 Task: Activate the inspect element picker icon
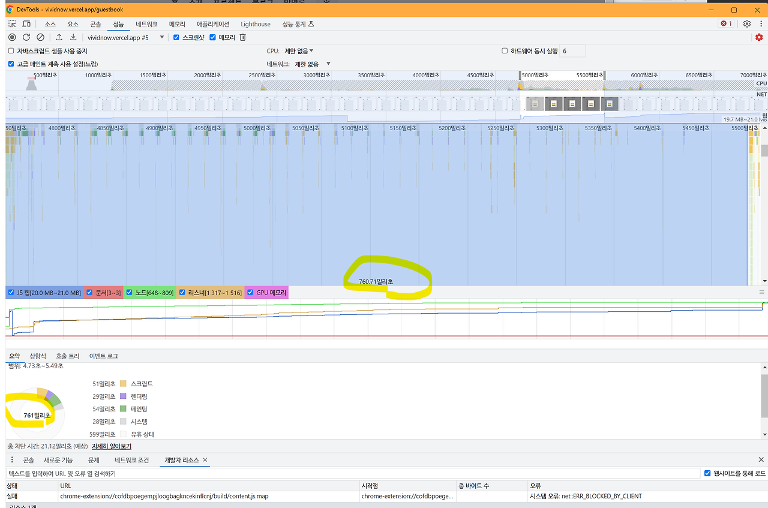point(12,24)
